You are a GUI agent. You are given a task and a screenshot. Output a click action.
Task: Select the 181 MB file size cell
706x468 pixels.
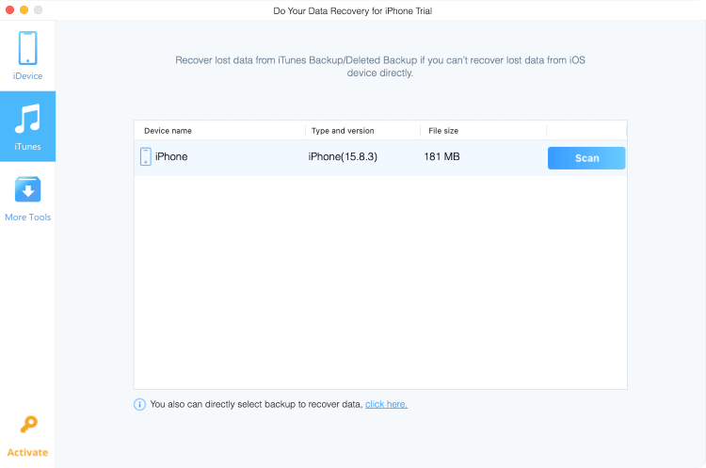click(441, 156)
